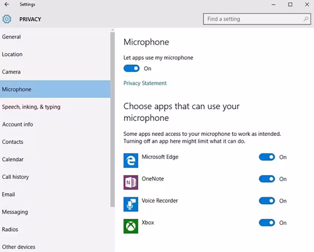
Task: Click the Voice Recorder app name
Action: click(160, 201)
